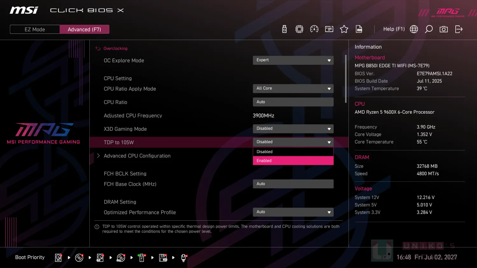Choose Enabled in the TDP to 105W list

tap(293, 161)
